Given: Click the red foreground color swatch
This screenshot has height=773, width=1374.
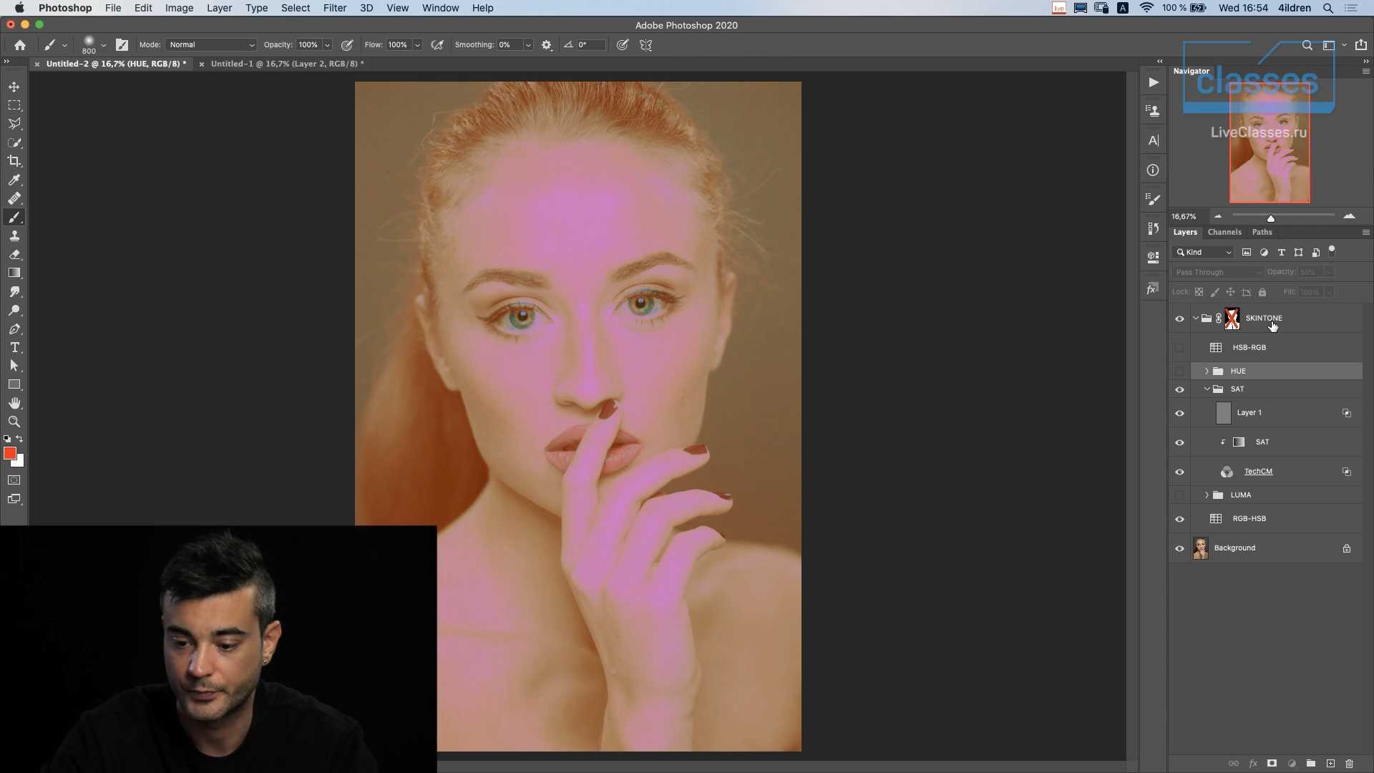Looking at the screenshot, I should coord(9,454).
